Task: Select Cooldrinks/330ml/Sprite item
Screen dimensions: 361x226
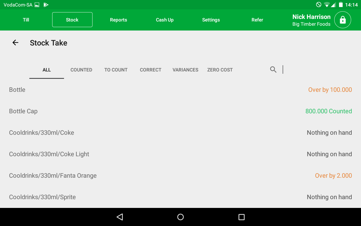Action: [x=180, y=197]
